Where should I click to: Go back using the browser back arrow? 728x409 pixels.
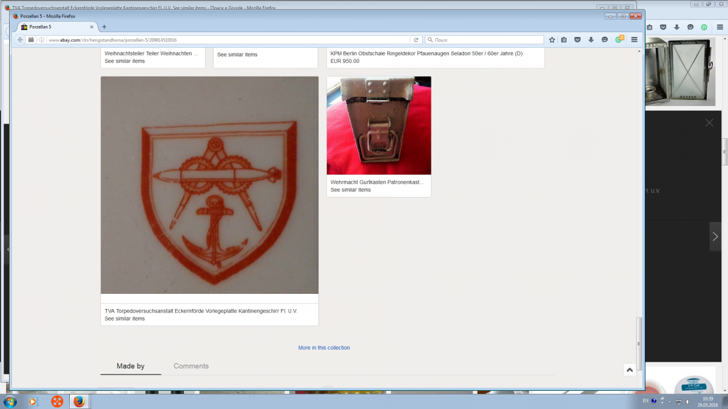(19, 39)
